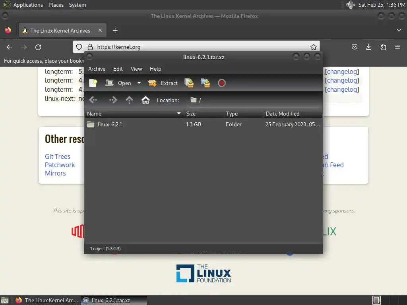The image size is (407, 305).
Task: Select The Linux Kernel Archives Firefox tab
Action: click(x=62, y=31)
